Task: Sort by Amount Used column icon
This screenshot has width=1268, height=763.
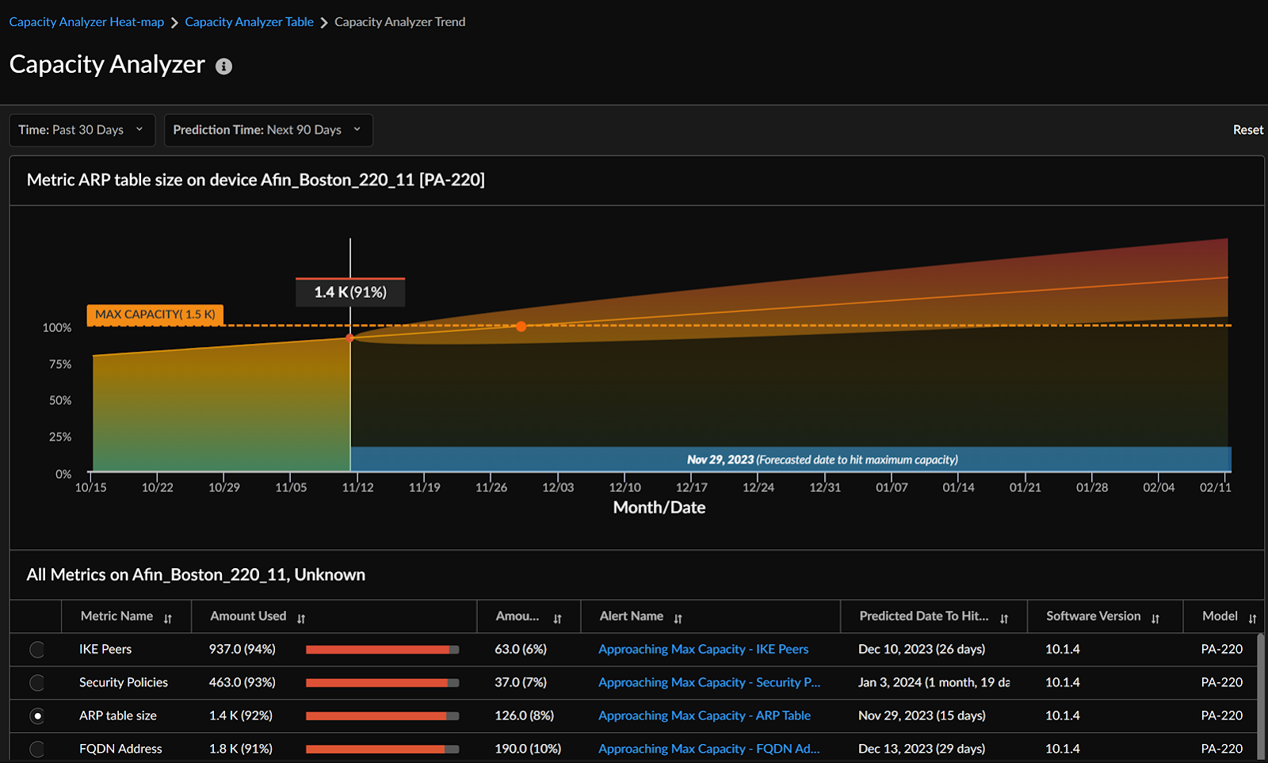Action: (301, 619)
